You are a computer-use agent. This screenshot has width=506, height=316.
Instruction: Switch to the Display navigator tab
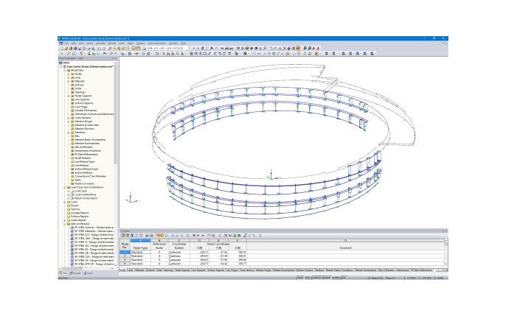pos(75,273)
